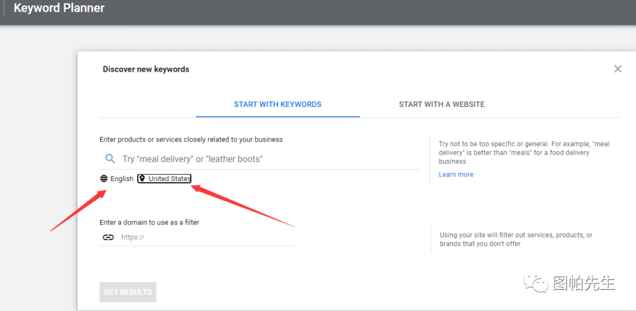Viewport: 636px width, 311px height.
Task: Click the domain filter https:// field
Action: point(196,238)
